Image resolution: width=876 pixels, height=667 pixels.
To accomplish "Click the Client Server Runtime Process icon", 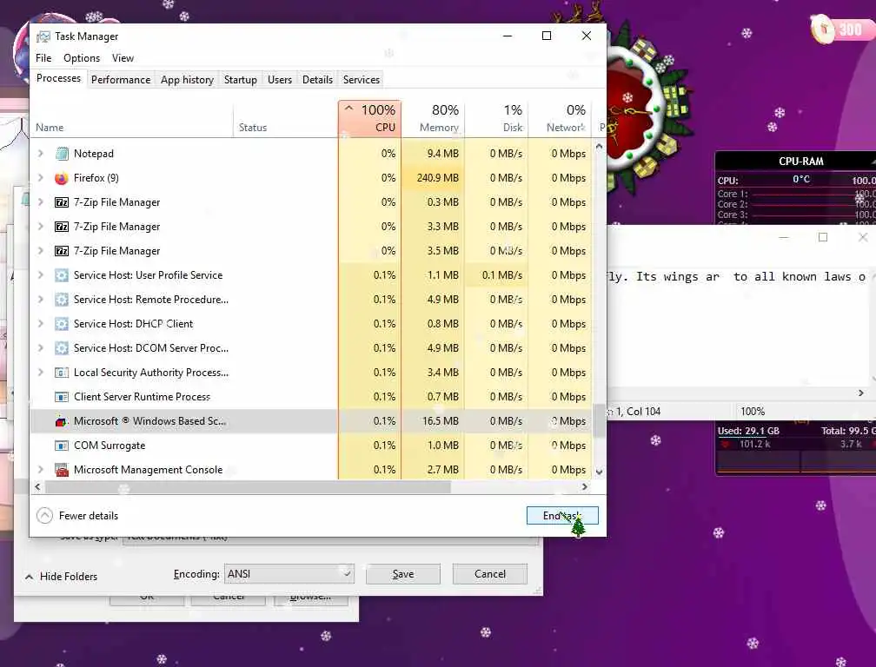I will (x=62, y=397).
